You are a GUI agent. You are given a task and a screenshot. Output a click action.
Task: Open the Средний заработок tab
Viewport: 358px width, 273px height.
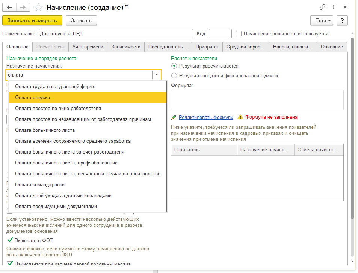(246, 47)
